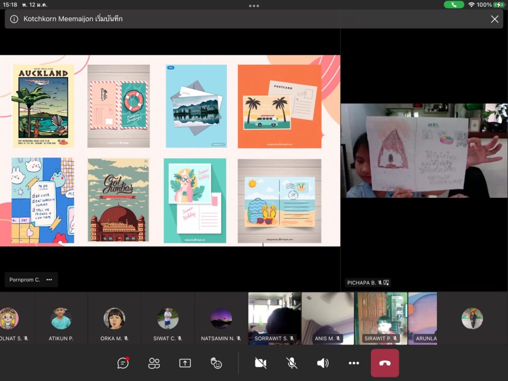Screen dimensions: 508x381
Task: Toggle the speaker audio icon
Action: tap(322, 363)
